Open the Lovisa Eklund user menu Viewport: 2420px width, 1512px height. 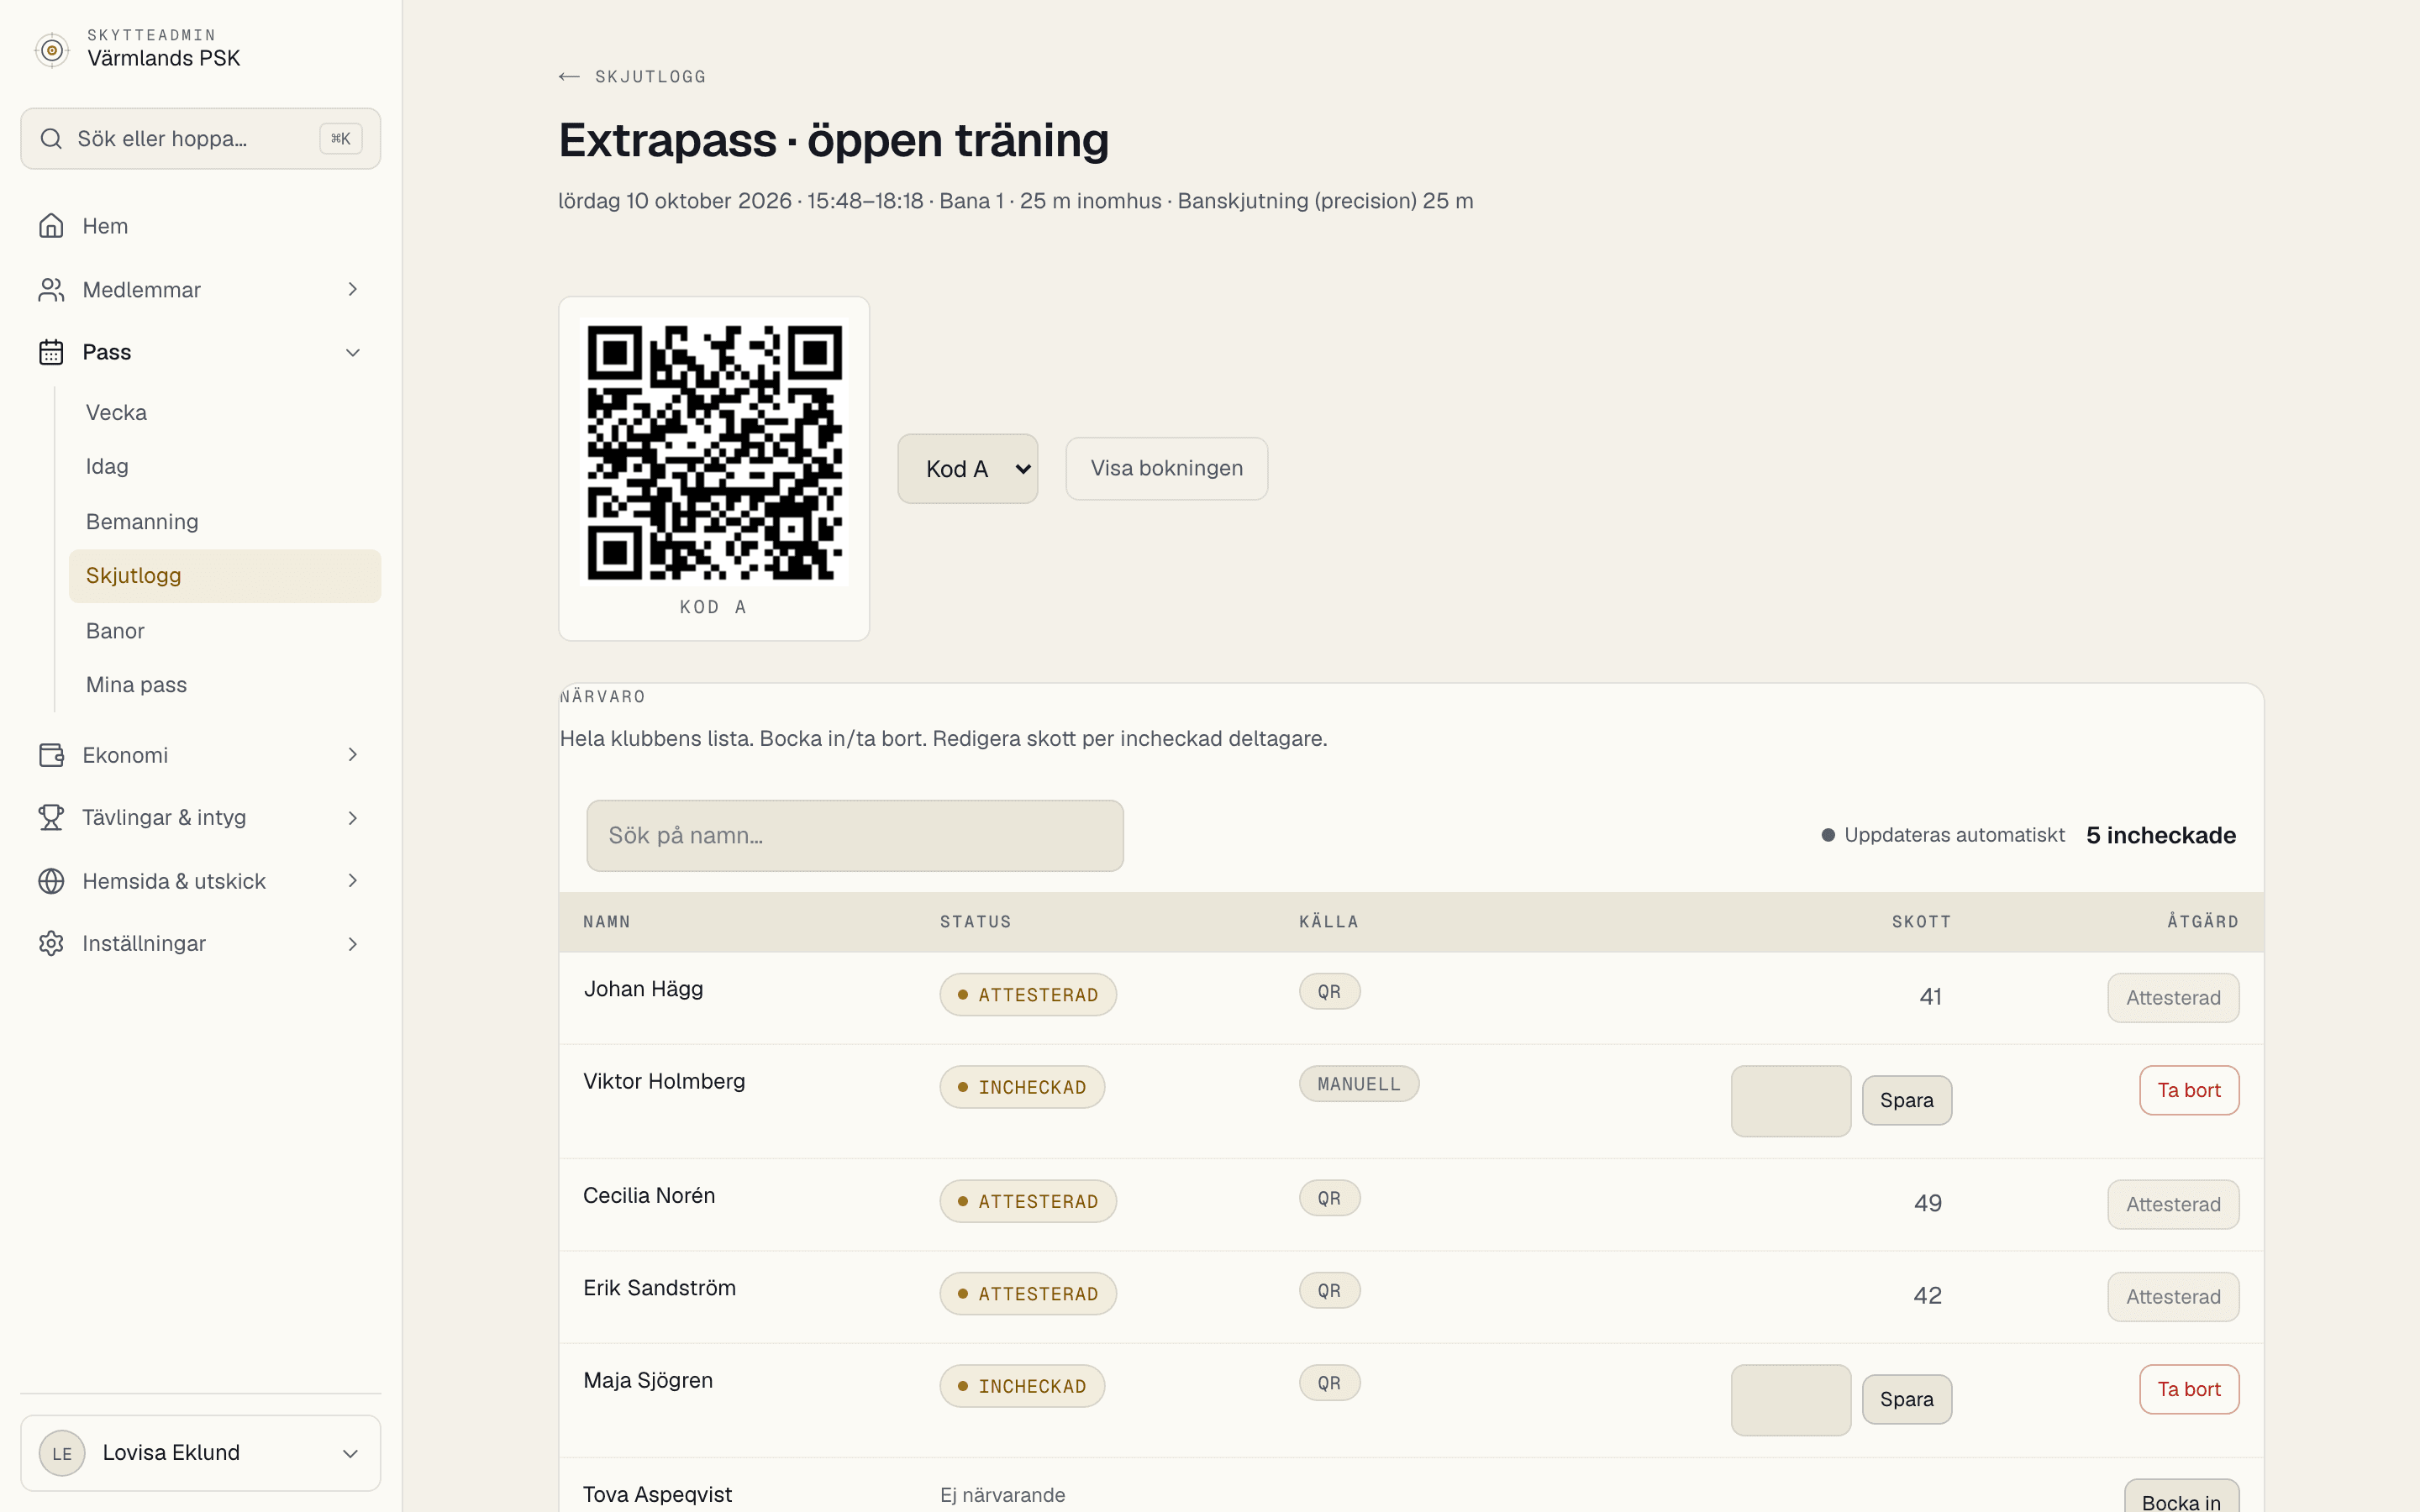(200, 1453)
